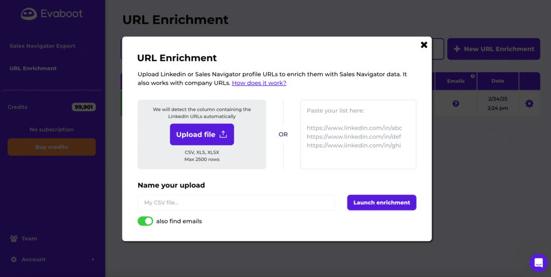Open Sales Navigator Export page

(x=42, y=46)
